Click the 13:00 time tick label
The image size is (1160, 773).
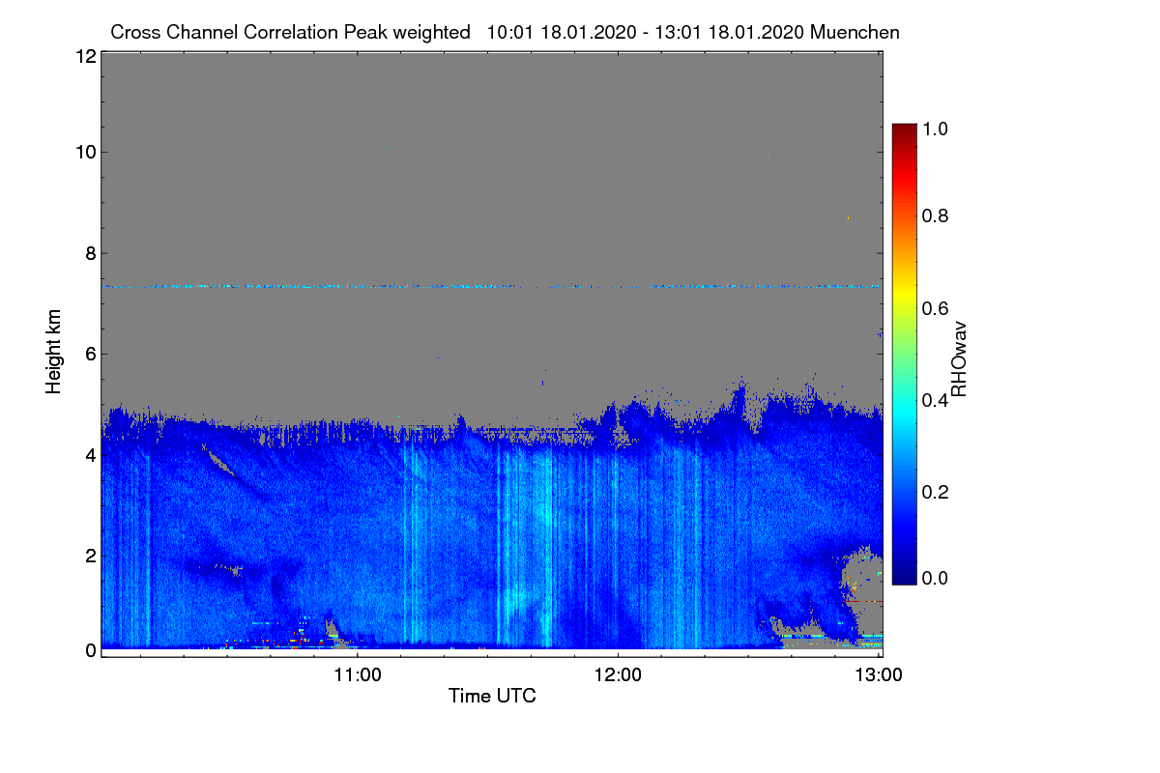pyautogui.click(x=879, y=674)
